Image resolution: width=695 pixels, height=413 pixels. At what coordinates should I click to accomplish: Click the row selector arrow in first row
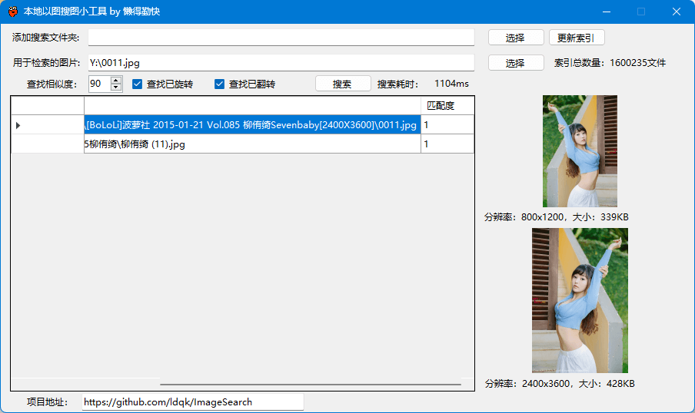coord(18,125)
